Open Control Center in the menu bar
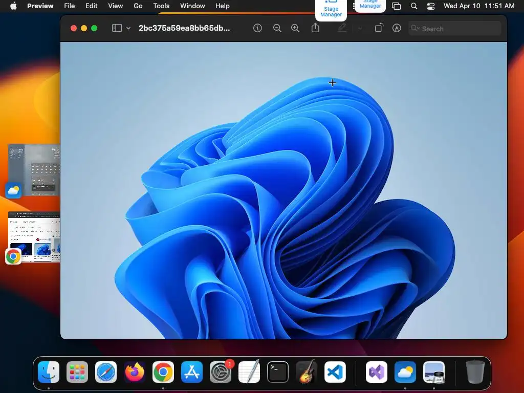Screen dimensions: 524x393 [x=431, y=6]
